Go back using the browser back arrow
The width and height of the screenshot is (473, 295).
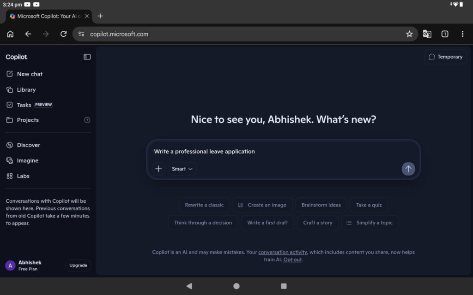pos(28,34)
